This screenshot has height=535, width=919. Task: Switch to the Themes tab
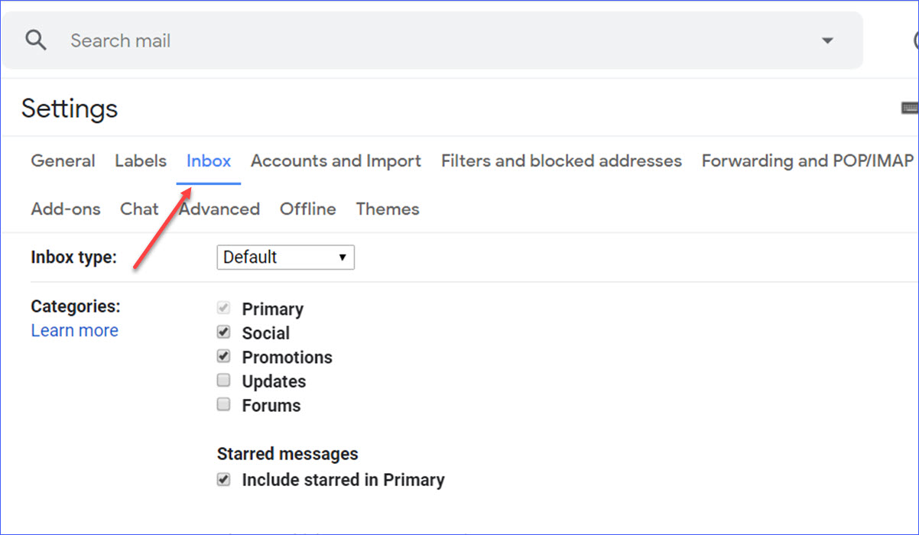(x=388, y=209)
